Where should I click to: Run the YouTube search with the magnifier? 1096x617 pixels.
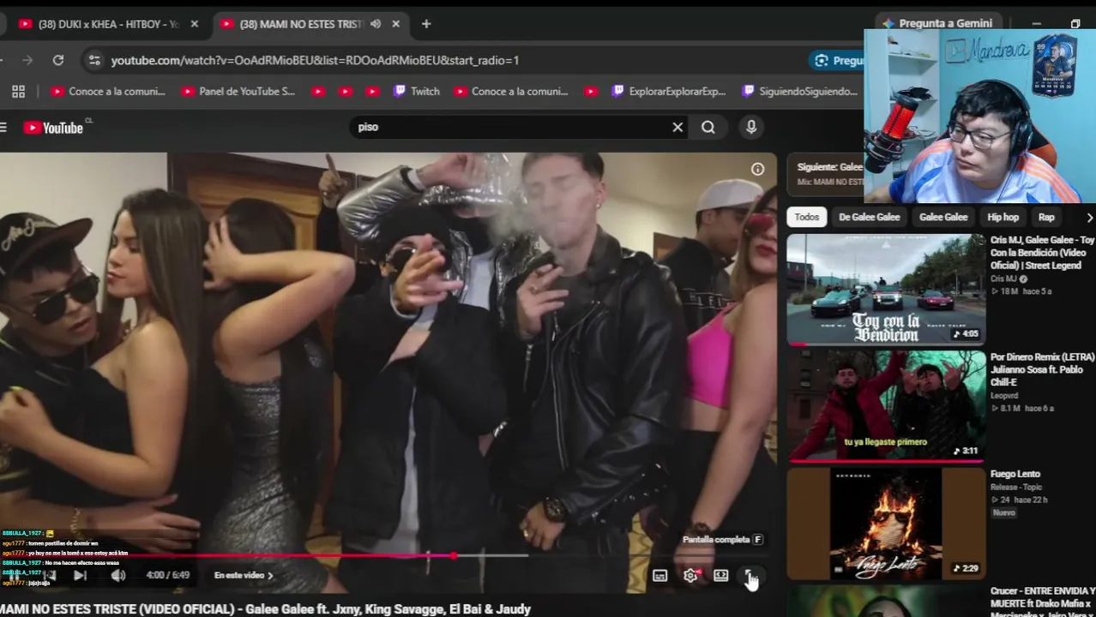708,127
